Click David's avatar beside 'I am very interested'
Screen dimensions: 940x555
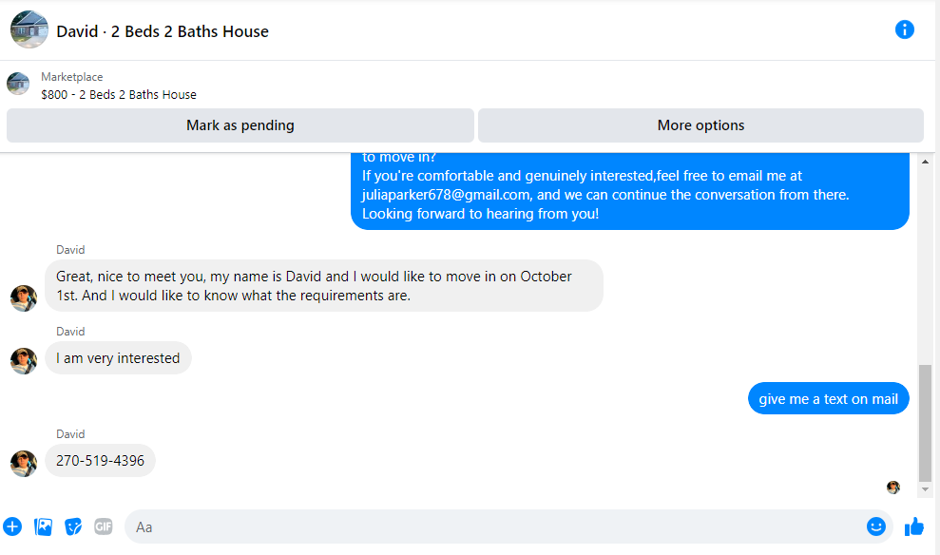(24, 361)
